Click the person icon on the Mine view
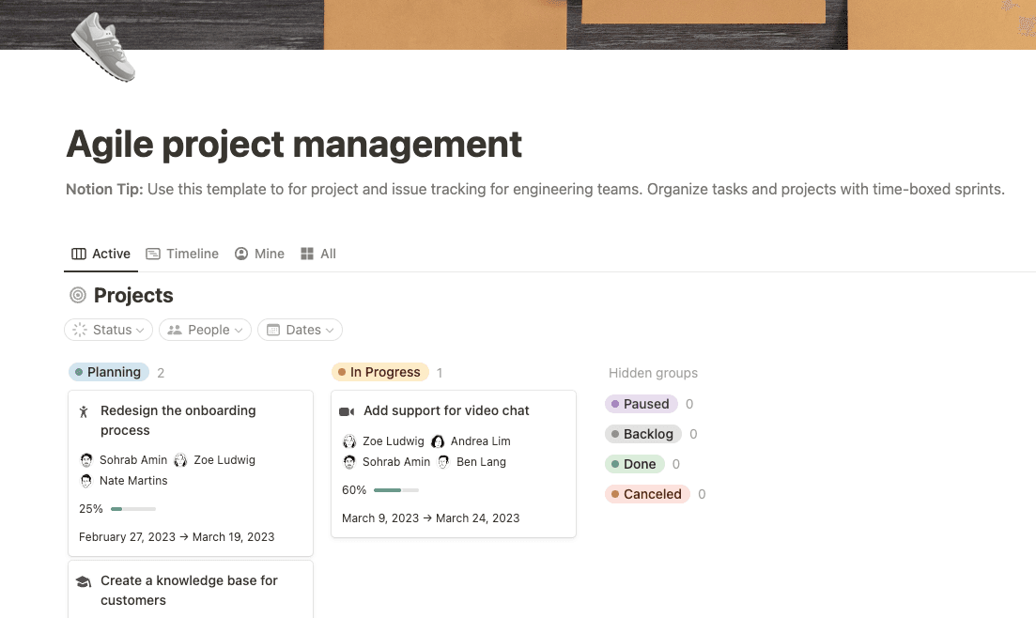Viewport: 1036px width, 618px height. [240, 254]
